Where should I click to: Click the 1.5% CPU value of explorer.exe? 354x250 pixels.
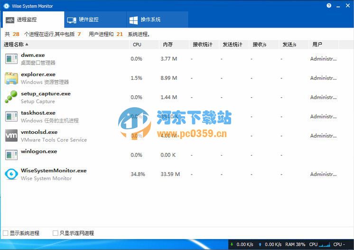[136, 78]
